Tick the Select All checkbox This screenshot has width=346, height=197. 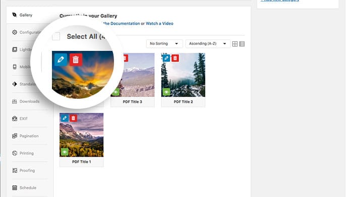(56, 36)
